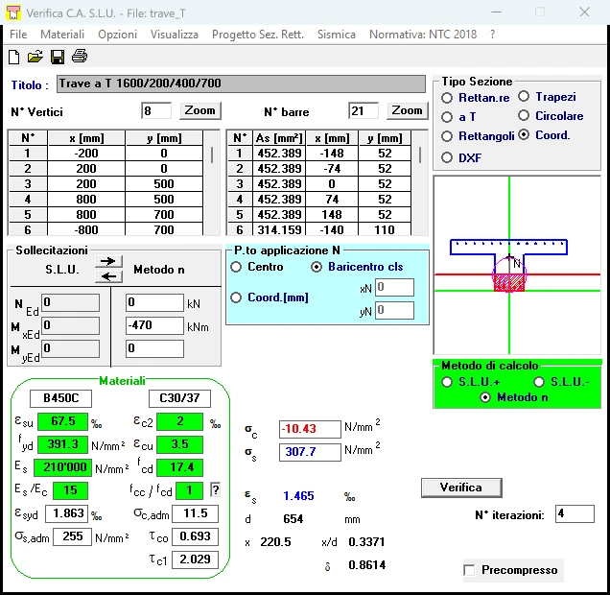Click the Open file folder icon
The image size is (610, 595).
click(x=35, y=57)
